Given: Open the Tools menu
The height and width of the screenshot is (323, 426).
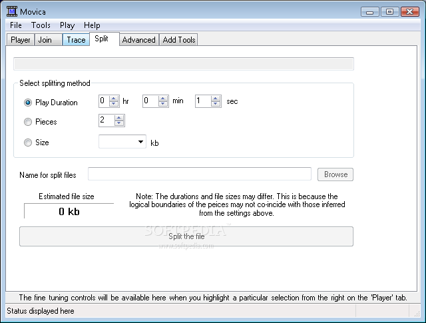Looking at the screenshot, I should [41, 25].
